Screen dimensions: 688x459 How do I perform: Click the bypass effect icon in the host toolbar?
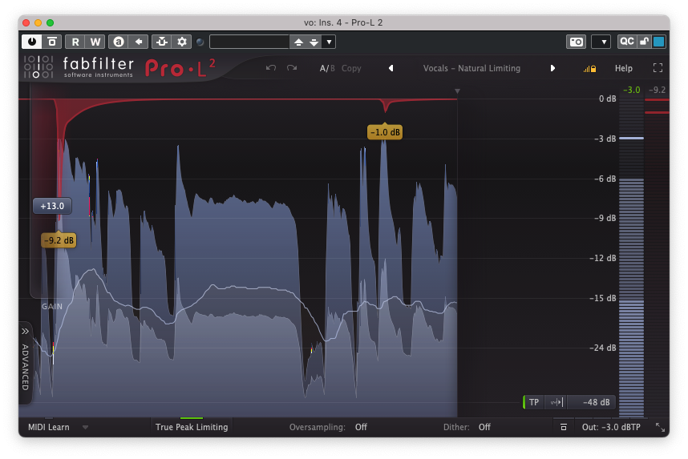tap(52, 42)
